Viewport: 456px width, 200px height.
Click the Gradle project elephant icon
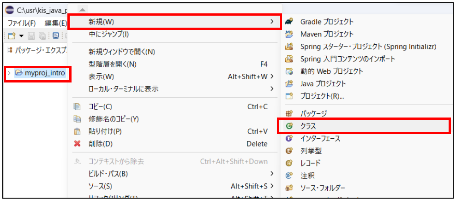(x=289, y=22)
